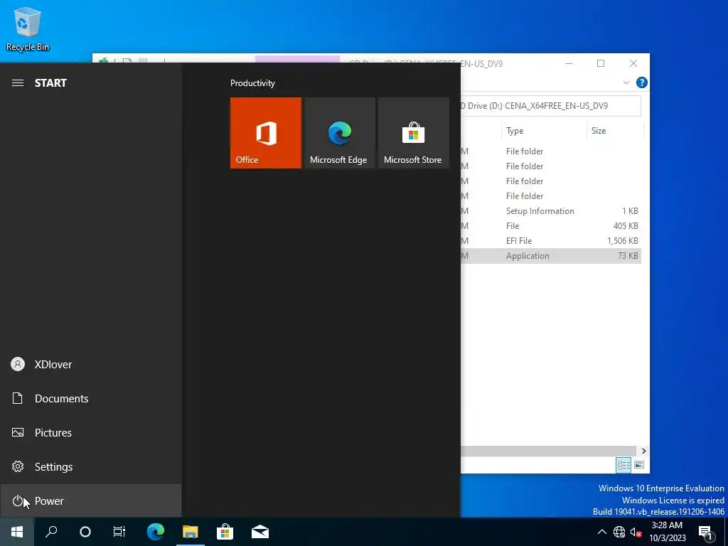This screenshot has width=728, height=546.
Task: Open Task View on taskbar
Action: 119,532
